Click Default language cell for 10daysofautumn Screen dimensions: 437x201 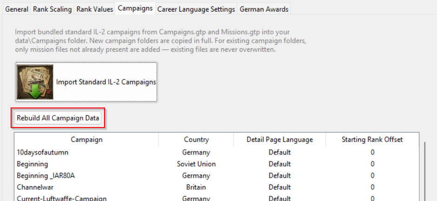point(280,153)
